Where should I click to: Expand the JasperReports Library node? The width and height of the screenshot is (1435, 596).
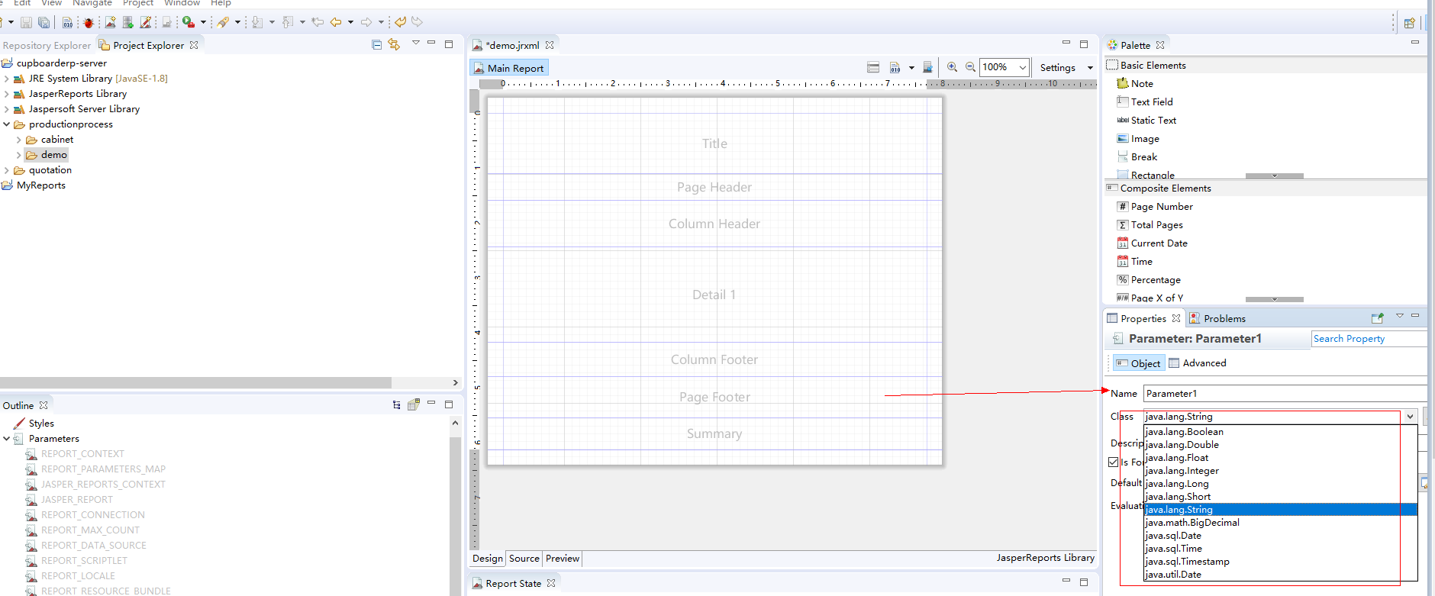7,94
